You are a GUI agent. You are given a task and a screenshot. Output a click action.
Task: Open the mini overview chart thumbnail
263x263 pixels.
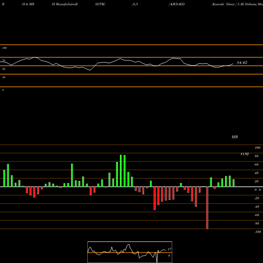(x=130, y=252)
